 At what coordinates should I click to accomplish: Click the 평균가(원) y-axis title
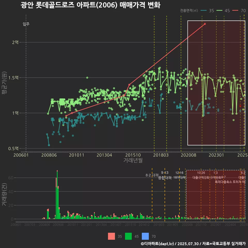pyautogui.click(x=4, y=83)
